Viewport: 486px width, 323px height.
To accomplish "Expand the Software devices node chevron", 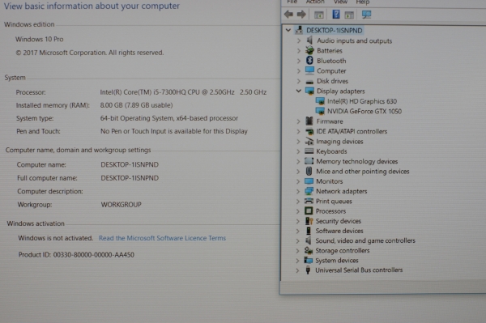I will (x=297, y=231).
